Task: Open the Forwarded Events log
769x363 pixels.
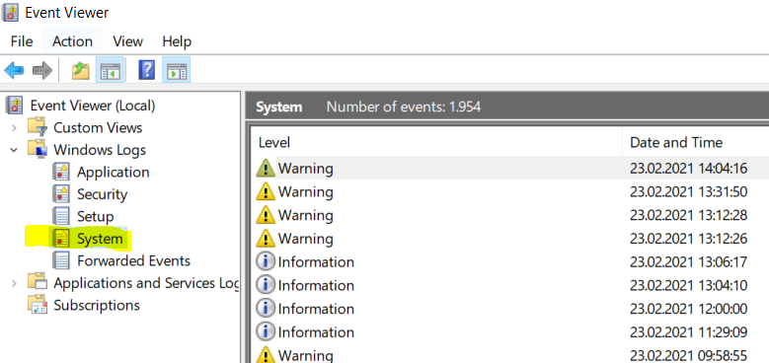Action: (133, 260)
